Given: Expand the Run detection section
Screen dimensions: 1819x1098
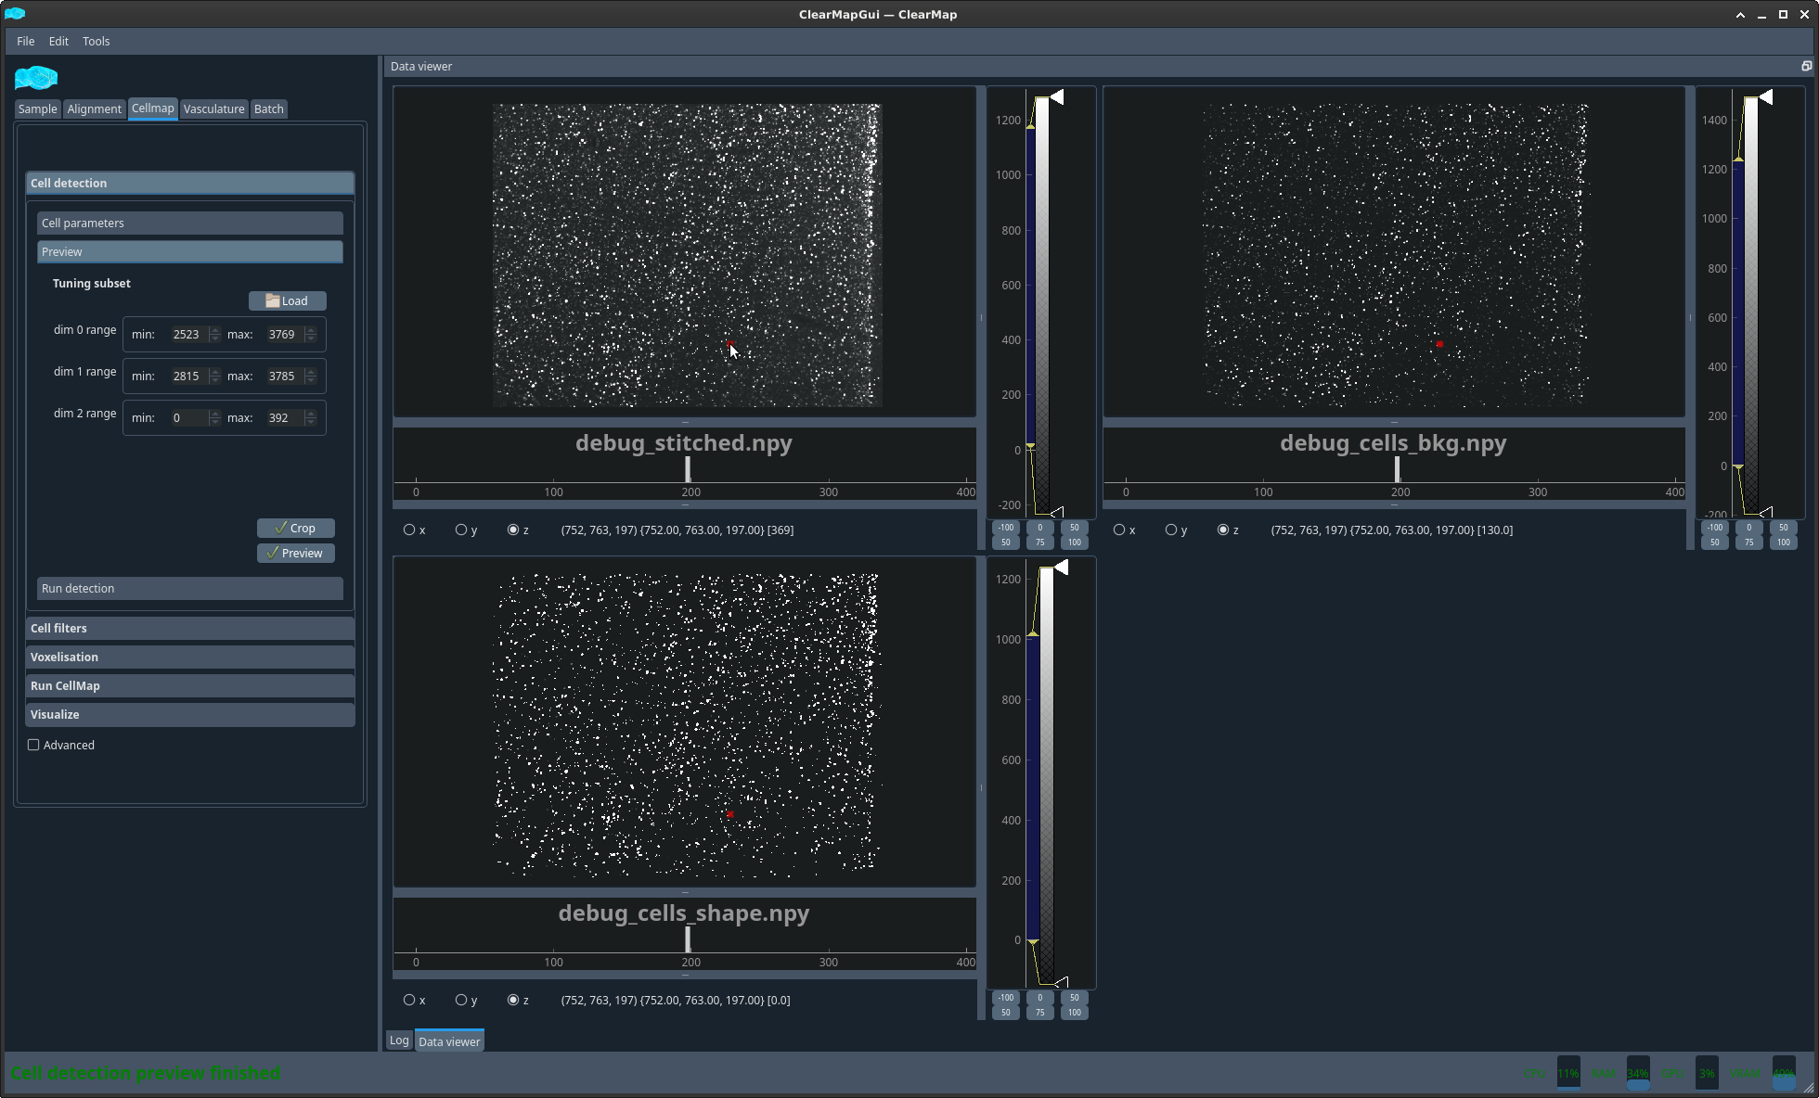Looking at the screenshot, I should click(x=190, y=588).
